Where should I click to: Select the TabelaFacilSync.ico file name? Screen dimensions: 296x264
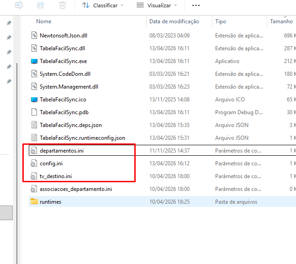point(63,100)
